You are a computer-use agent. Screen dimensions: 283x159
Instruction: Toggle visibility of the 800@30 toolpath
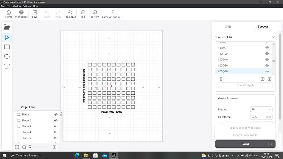[x=267, y=71]
